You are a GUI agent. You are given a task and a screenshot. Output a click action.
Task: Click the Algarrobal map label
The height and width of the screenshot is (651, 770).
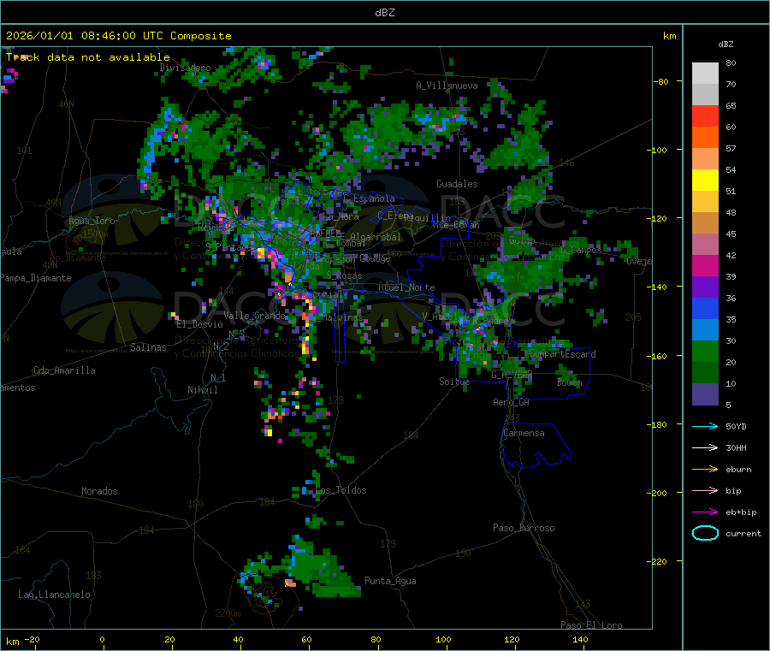[376, 237]
